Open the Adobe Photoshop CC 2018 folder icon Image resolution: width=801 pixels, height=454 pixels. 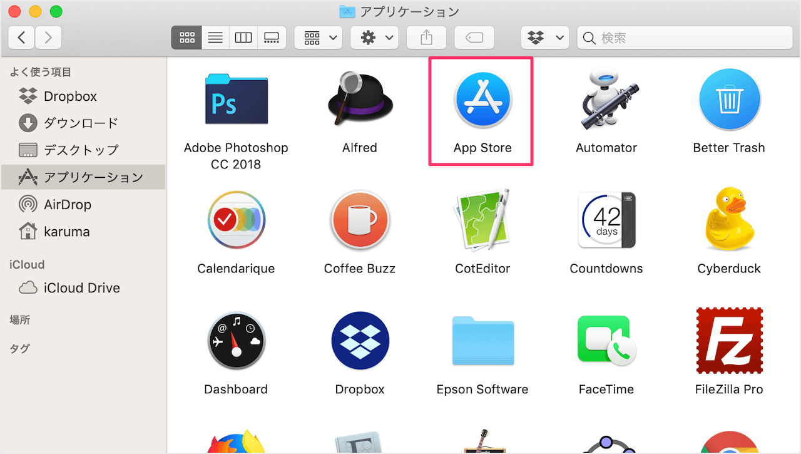(236, 99)
